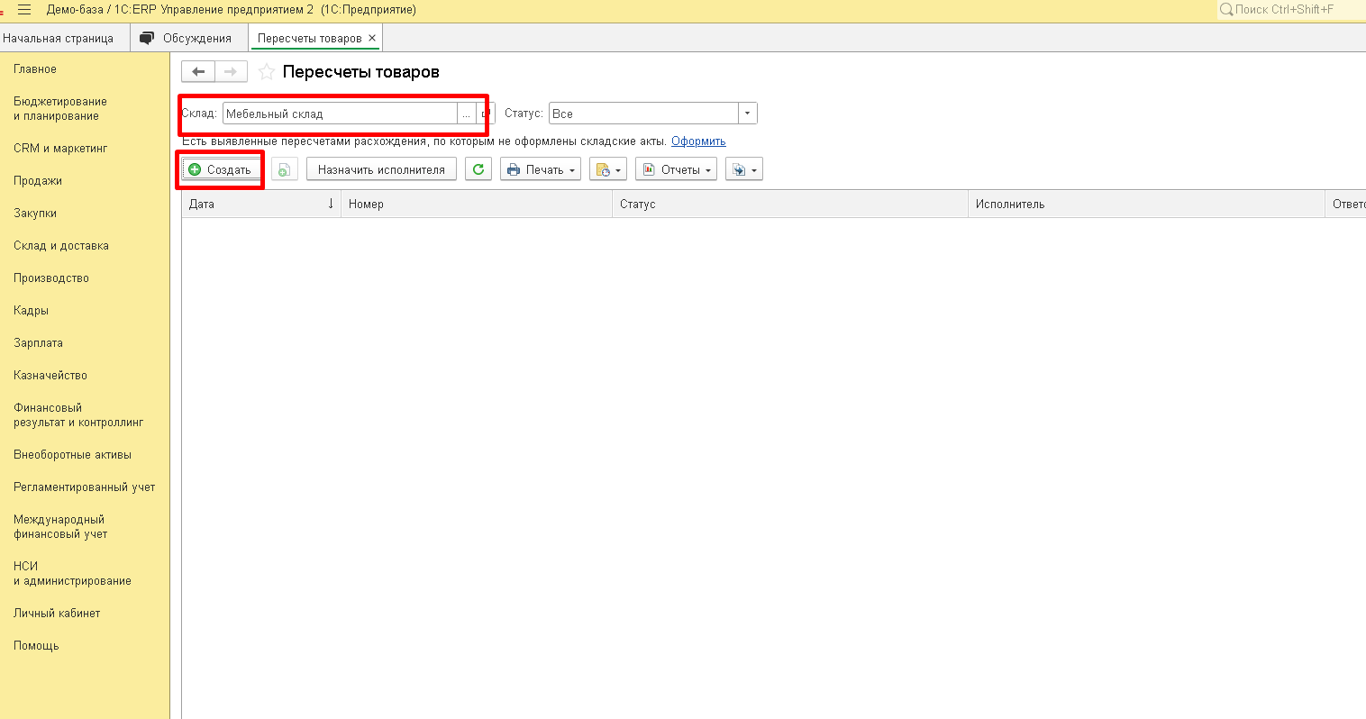Expand the Статус dropdown arrow

[748, 114]
